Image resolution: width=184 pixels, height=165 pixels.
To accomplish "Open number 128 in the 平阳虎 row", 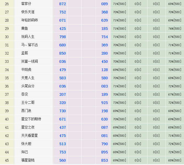I will pyautogui.click(x=104, y=70).
